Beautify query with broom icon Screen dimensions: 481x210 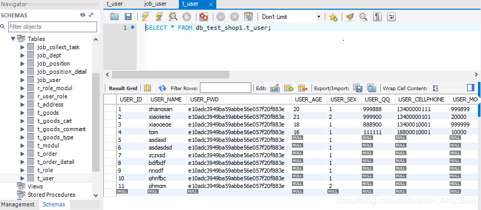tap(350, 17)
